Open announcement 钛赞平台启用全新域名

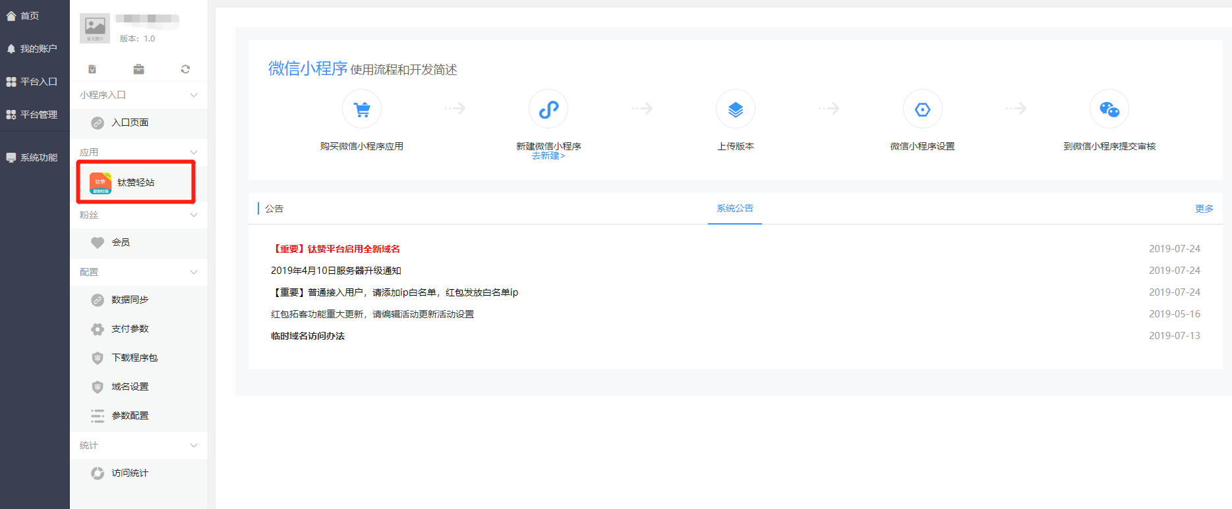click(x=336, y=249)
